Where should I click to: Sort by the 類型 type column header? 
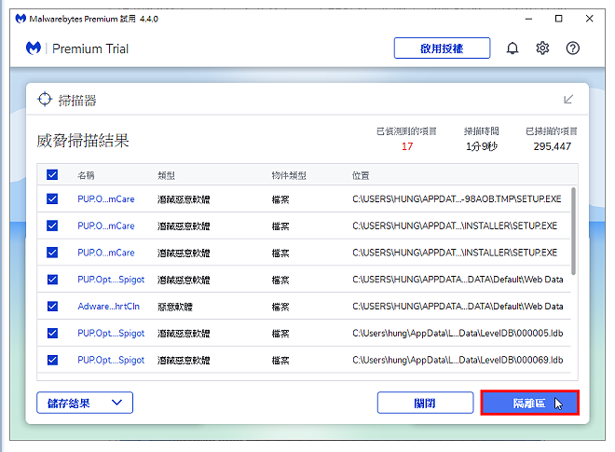click(166, 175)
